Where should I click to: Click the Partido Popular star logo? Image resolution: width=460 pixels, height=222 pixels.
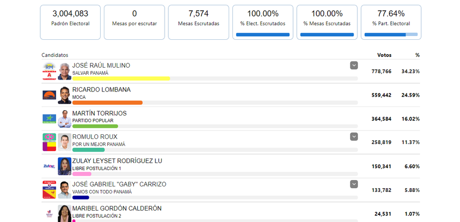[49, 119]
